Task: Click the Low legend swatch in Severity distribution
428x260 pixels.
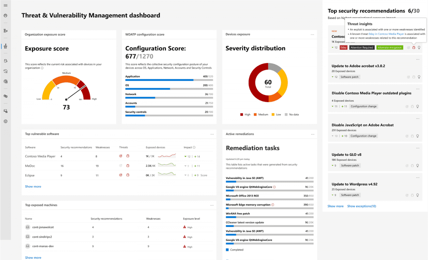Action: tap(273, 115)
